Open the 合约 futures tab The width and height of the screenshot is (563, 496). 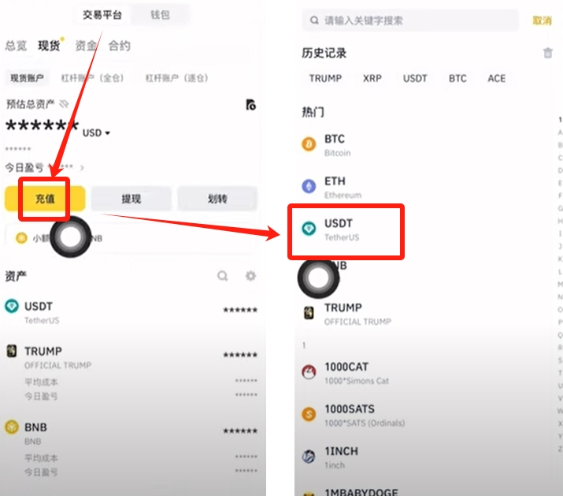click(120, 46)
